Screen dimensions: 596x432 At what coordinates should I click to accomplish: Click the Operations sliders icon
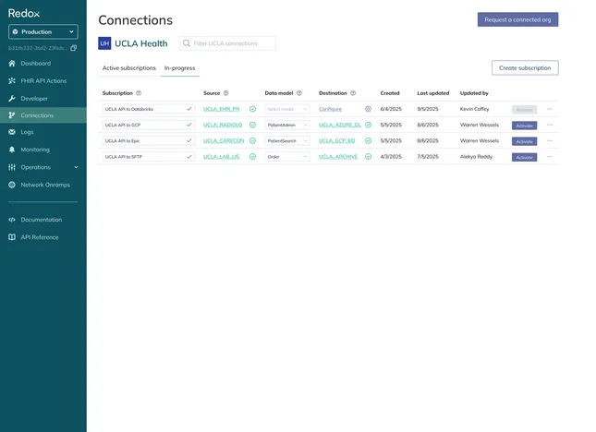click(x=12, y=167)
